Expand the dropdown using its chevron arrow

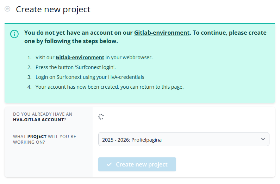click(263, 139)
